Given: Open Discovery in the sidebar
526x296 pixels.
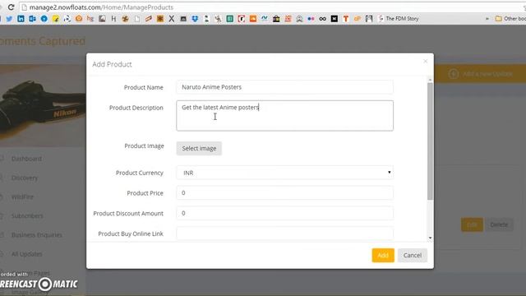Looking at the screenshot, I should point(25,178).
